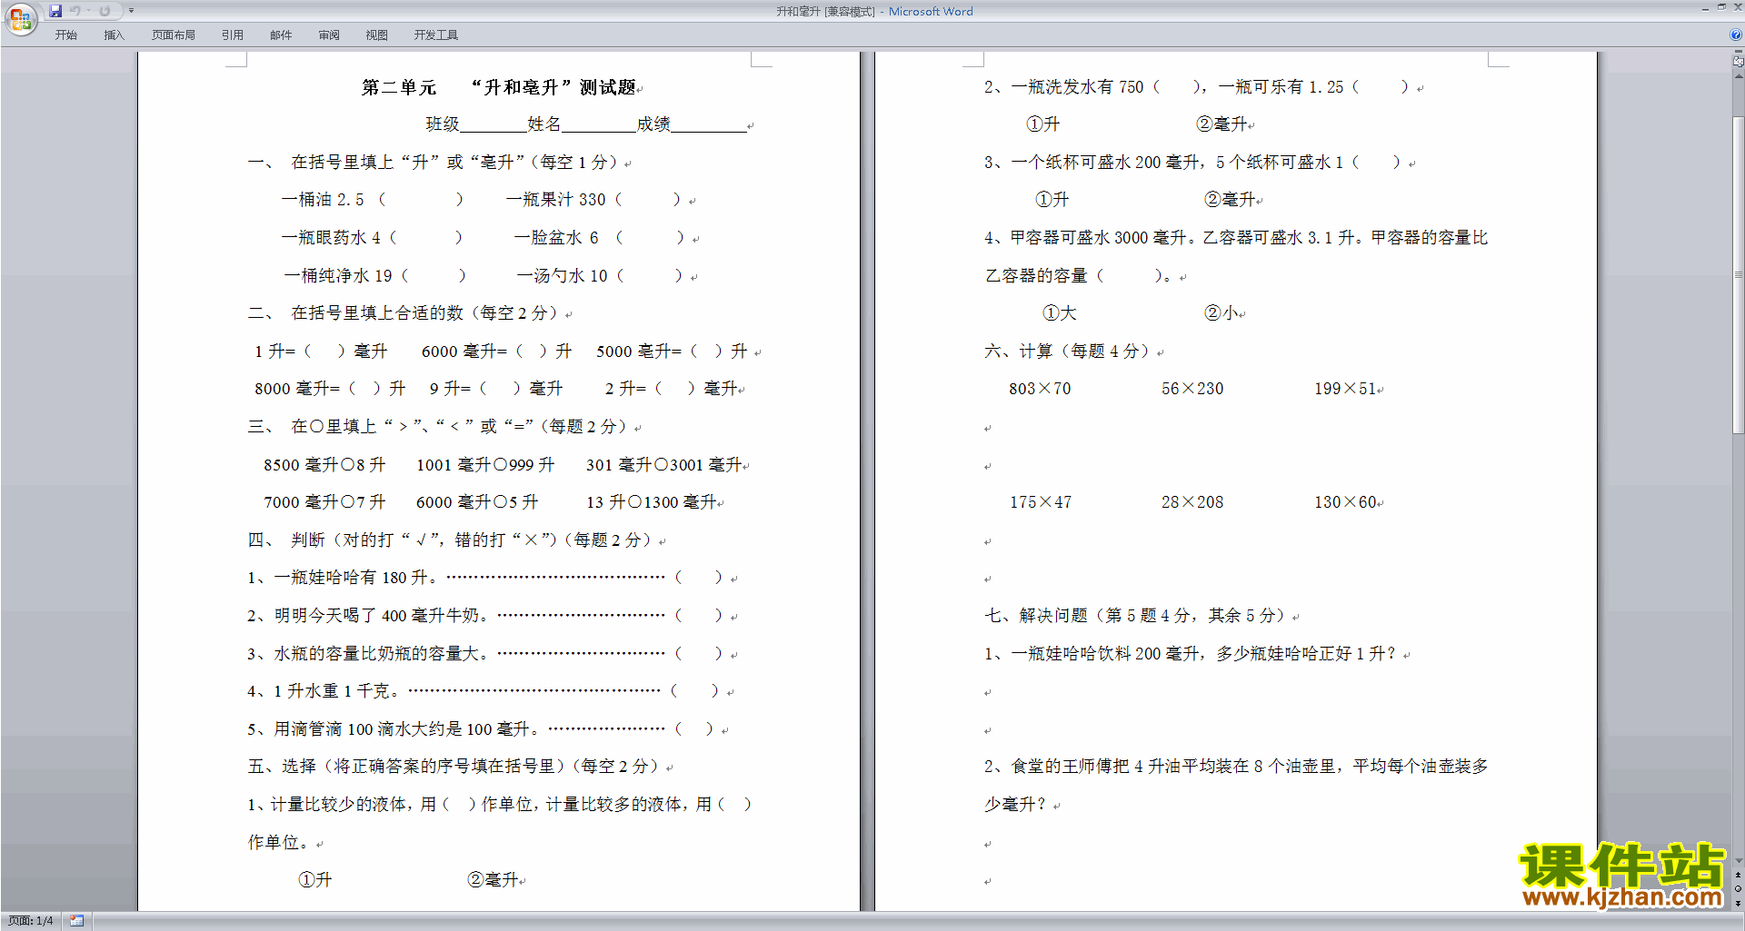Screen dimensions: 1745x931
Task: Click the heading 七、解决问题
Action: pyautogui.click(x=1036, y=616)
